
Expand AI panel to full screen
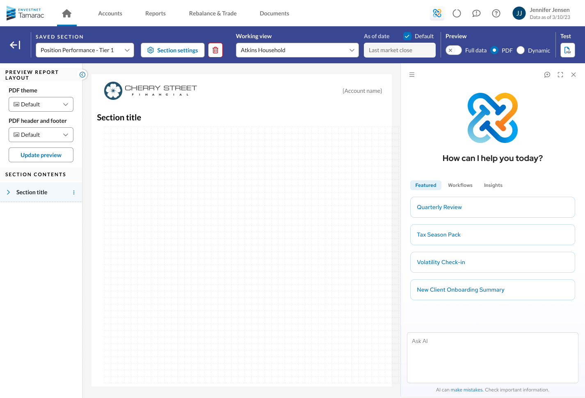click(x=560, y=75)
